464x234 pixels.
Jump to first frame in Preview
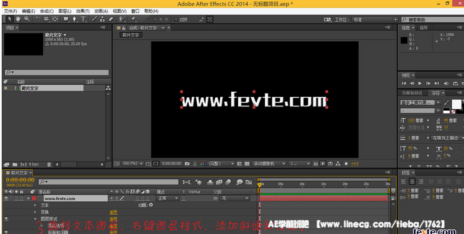404,83
